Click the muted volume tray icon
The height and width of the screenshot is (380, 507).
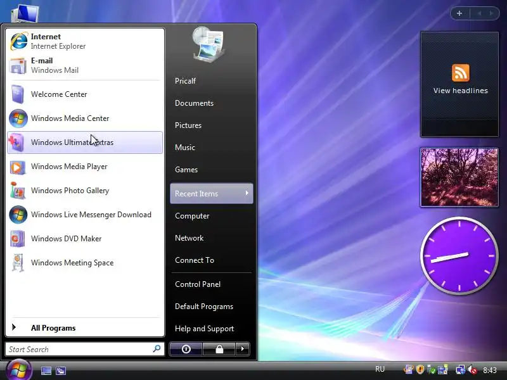(x=473, y=369)
